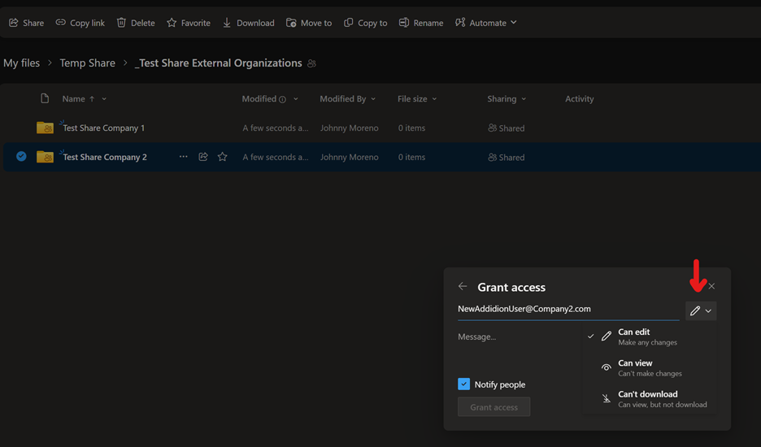Go back from the Grant access panel
Screen dimensions: 761x447
coord(463,286)
